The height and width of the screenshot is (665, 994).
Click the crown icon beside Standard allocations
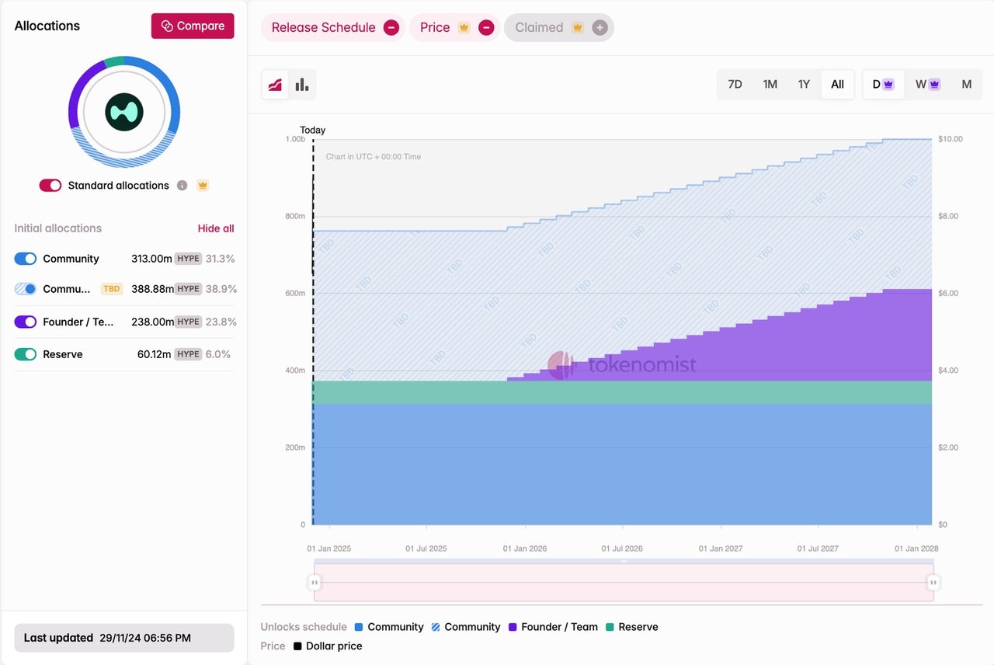click(x=203, y=186)
